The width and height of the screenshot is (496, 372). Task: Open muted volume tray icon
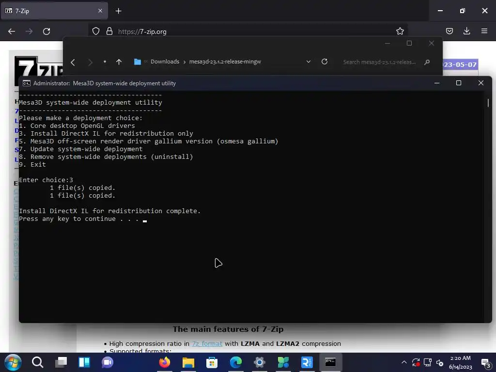440,362
